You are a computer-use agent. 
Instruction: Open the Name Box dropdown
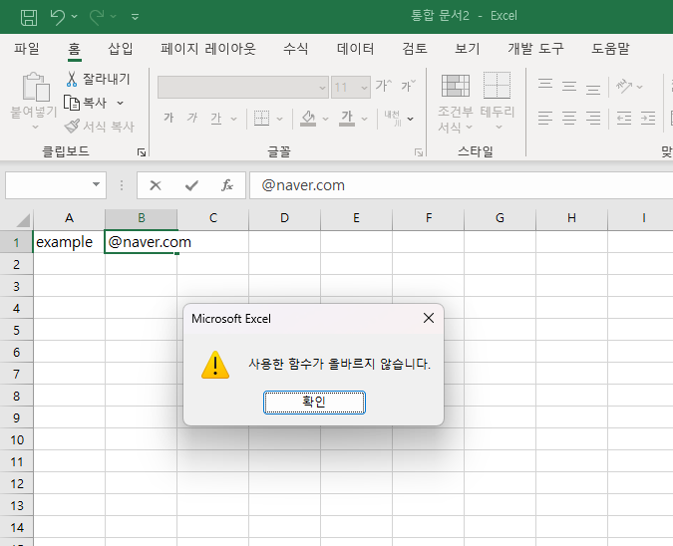pyautogui.click(x=96, y=185)
